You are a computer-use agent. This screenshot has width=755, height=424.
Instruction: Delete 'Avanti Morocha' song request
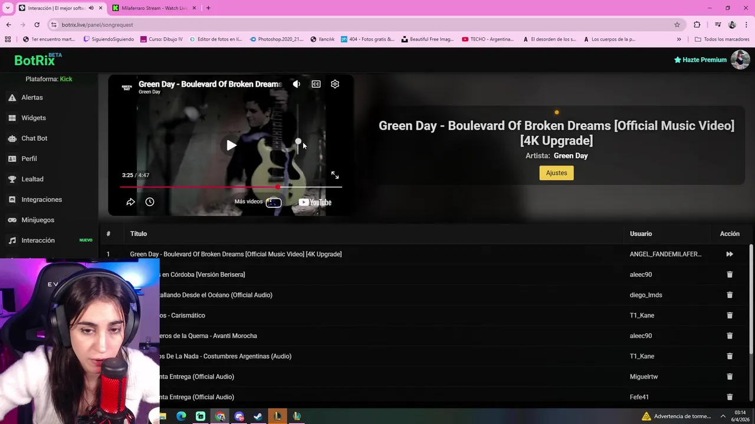pos(730,336)
